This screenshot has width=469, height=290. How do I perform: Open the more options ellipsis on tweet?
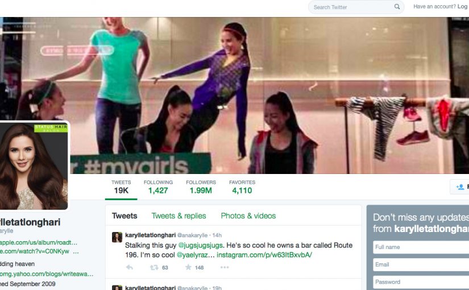[x=225, y=267]
